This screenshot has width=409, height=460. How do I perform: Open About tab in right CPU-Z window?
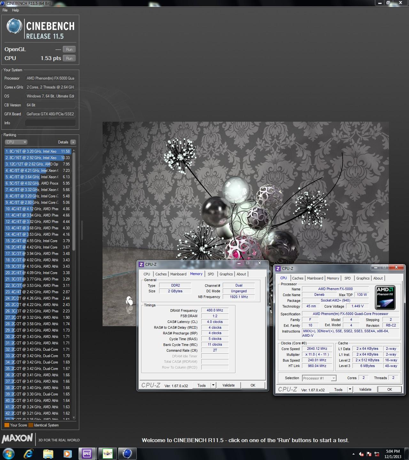point(378,278)
